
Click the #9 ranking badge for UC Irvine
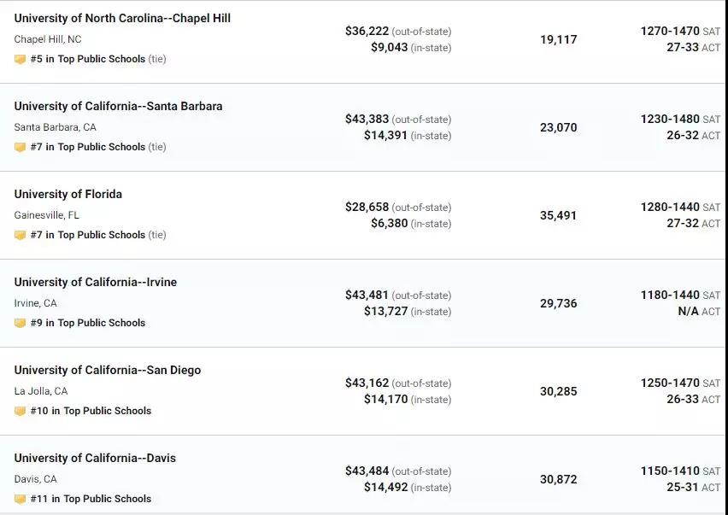20,323
